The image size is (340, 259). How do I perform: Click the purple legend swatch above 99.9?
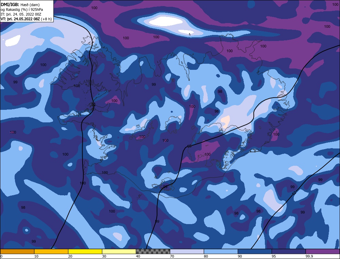pos(323,252)
